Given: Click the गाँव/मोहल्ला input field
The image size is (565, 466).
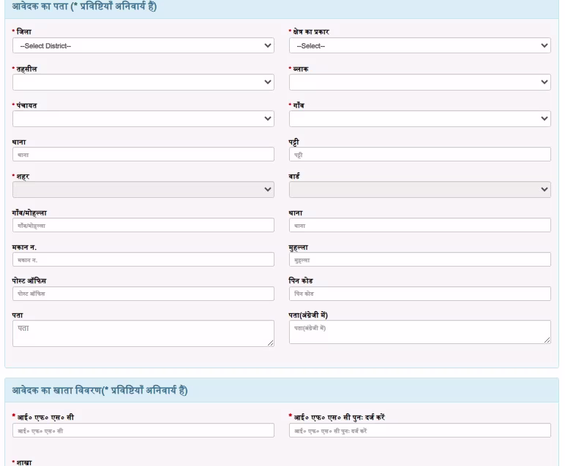Looking at the screenshot, I should click(x=143, y=226).
